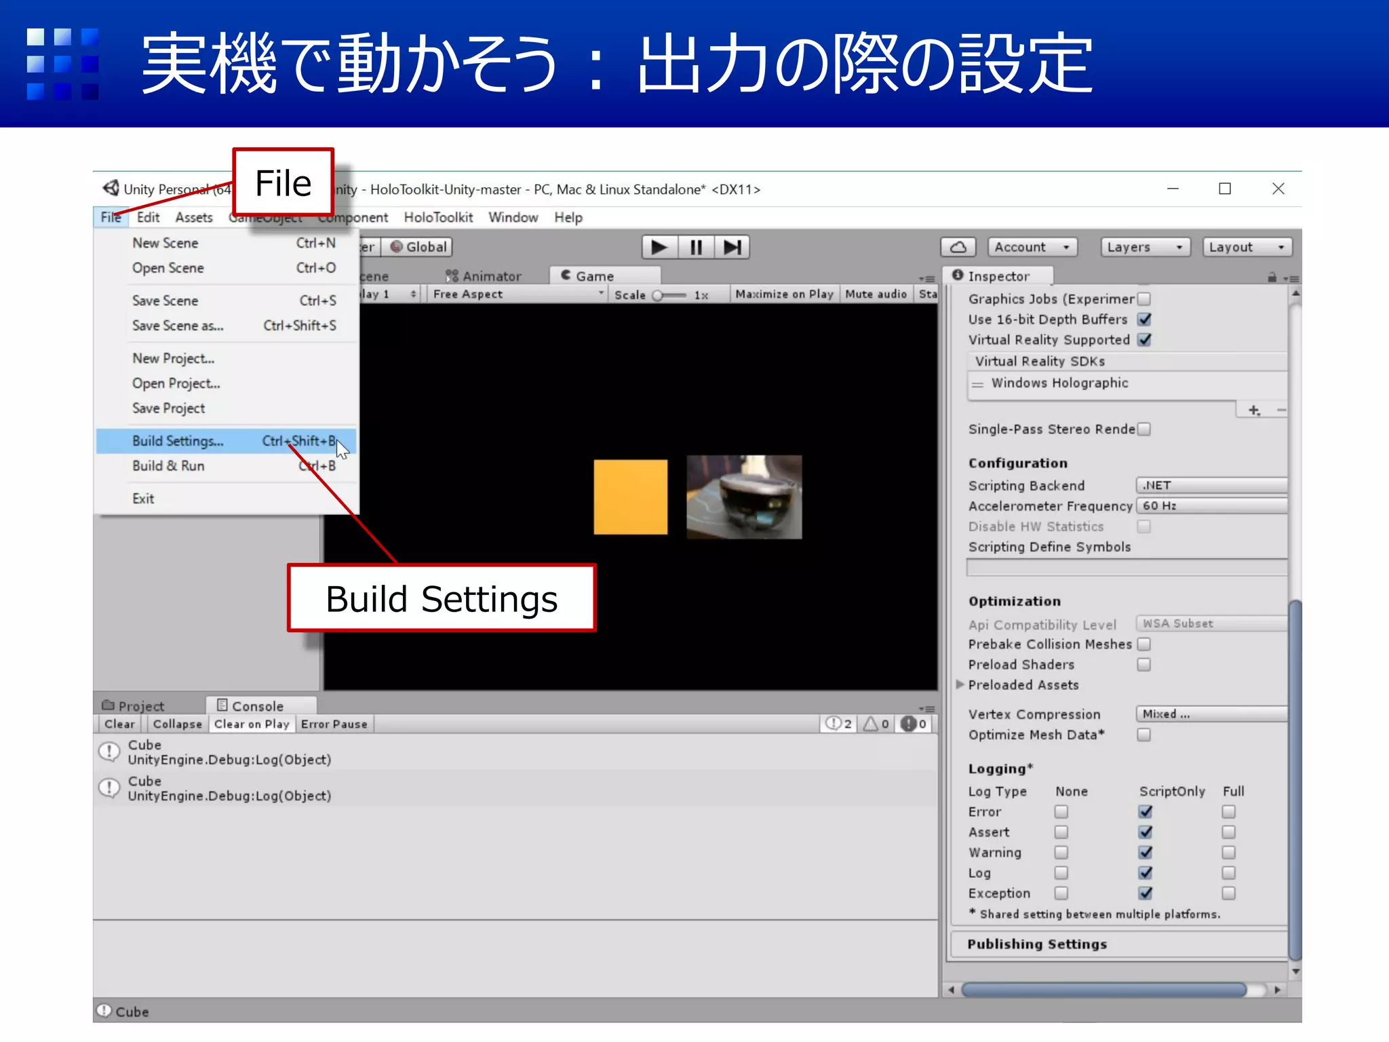The width and height of the screenshot is (1389, 1042).
Task: Open Scripting Backend .NET dropdown
Action: [1212, 485]
